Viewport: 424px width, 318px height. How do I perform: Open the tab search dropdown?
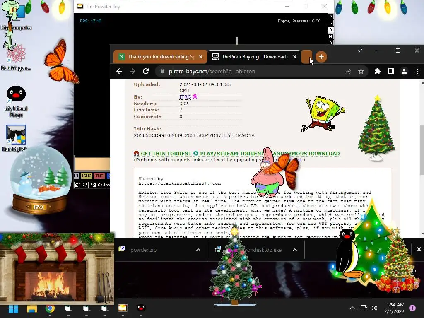[x=360, y=51]
